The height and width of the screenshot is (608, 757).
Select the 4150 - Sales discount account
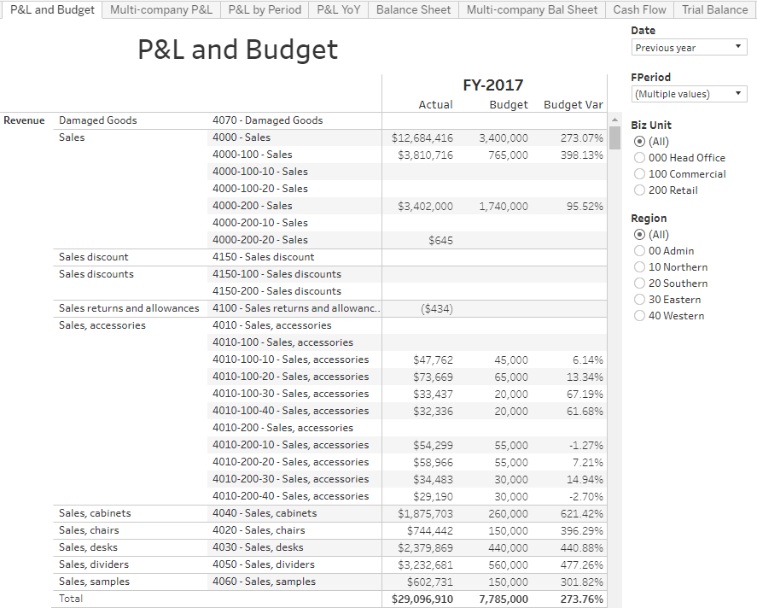(264, 257)
